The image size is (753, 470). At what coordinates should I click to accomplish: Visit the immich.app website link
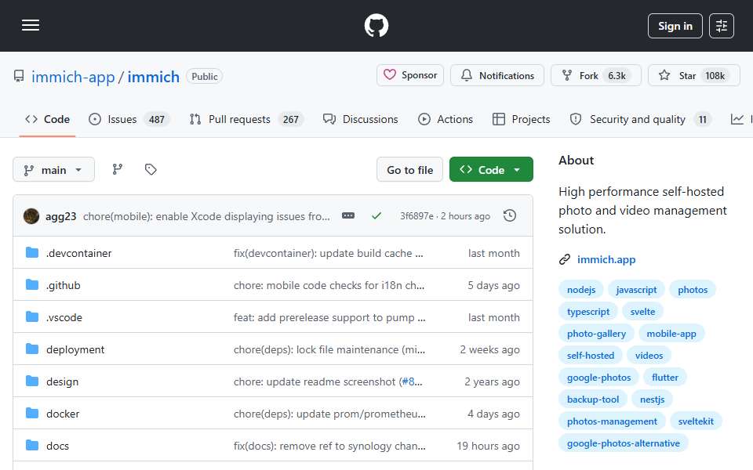coord(606,259)
